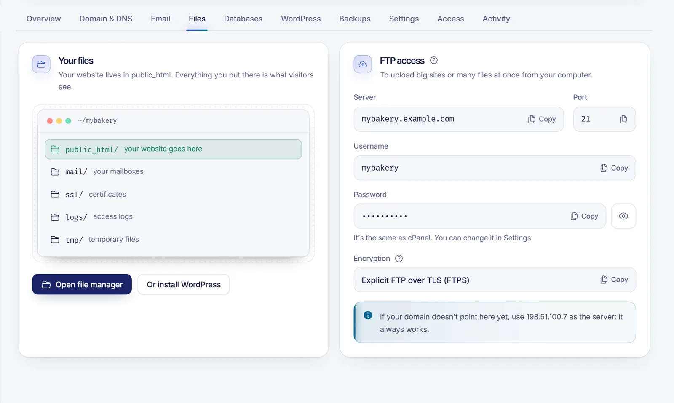Click the folder icon beside tmp/
This screenshot has height=403, width=674.
(55, 240)
